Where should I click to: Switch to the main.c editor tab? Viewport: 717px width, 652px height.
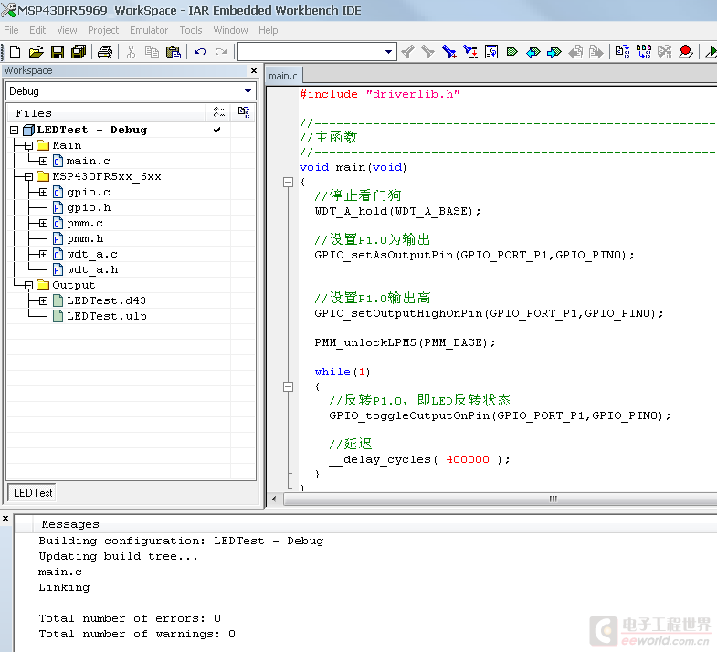283,76
